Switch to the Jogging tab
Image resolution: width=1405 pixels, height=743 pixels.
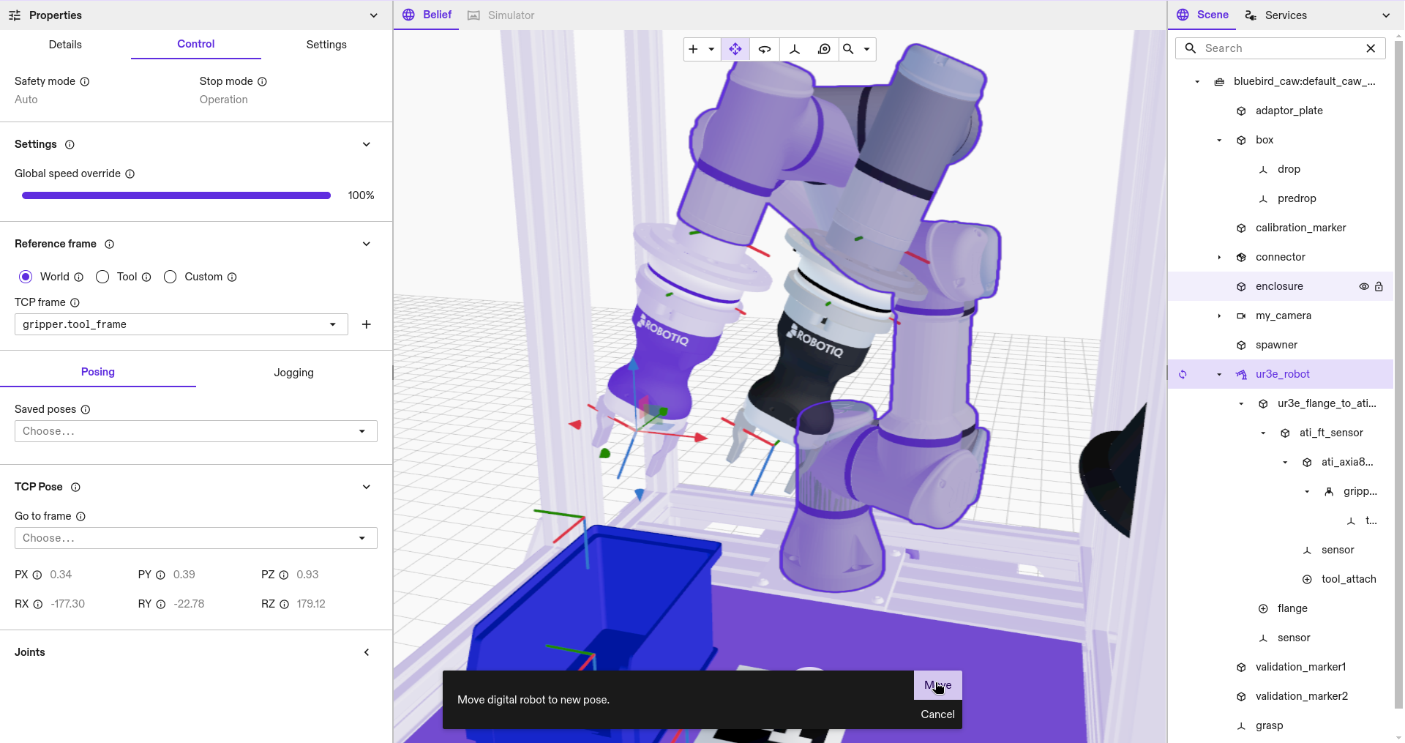[x=293, y=372]
